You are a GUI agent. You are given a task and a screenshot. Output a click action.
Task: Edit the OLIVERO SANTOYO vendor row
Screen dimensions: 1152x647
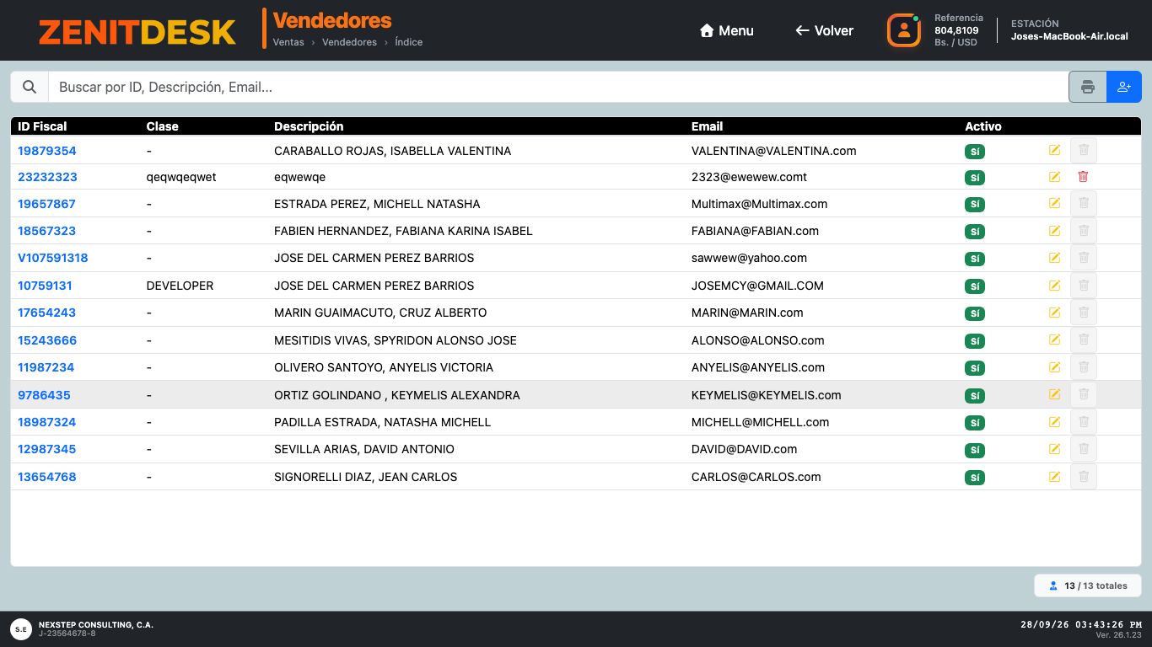(x=1054, y=367)
